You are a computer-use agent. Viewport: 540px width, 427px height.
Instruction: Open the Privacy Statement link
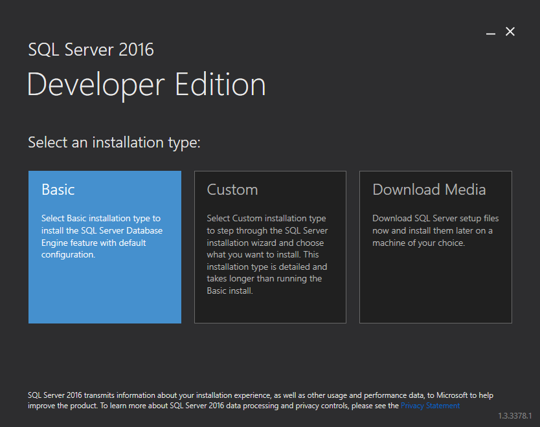point(430,406)
